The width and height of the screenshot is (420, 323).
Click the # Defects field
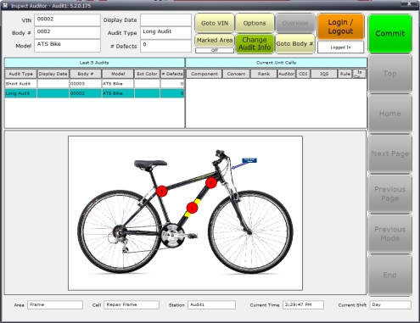[x=165, y=46]
